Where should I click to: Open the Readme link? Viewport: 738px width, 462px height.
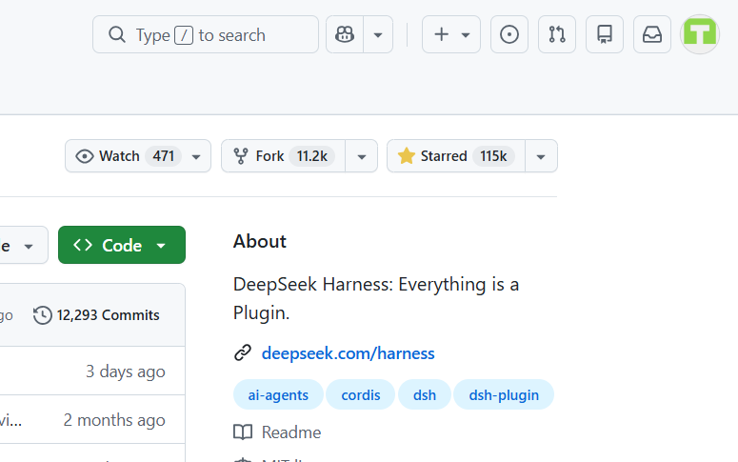277,432
